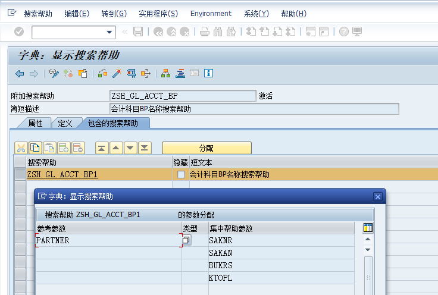Image resolution: width=438 pixels, height=295 pixels.
Task: Click the PARTNER reference parameter field
Action: click(109, 240)
